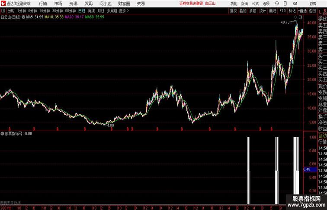327x210 pixels.
Task: Select the 自动 tab in the right panel
Action: click(x=322, y=136)
